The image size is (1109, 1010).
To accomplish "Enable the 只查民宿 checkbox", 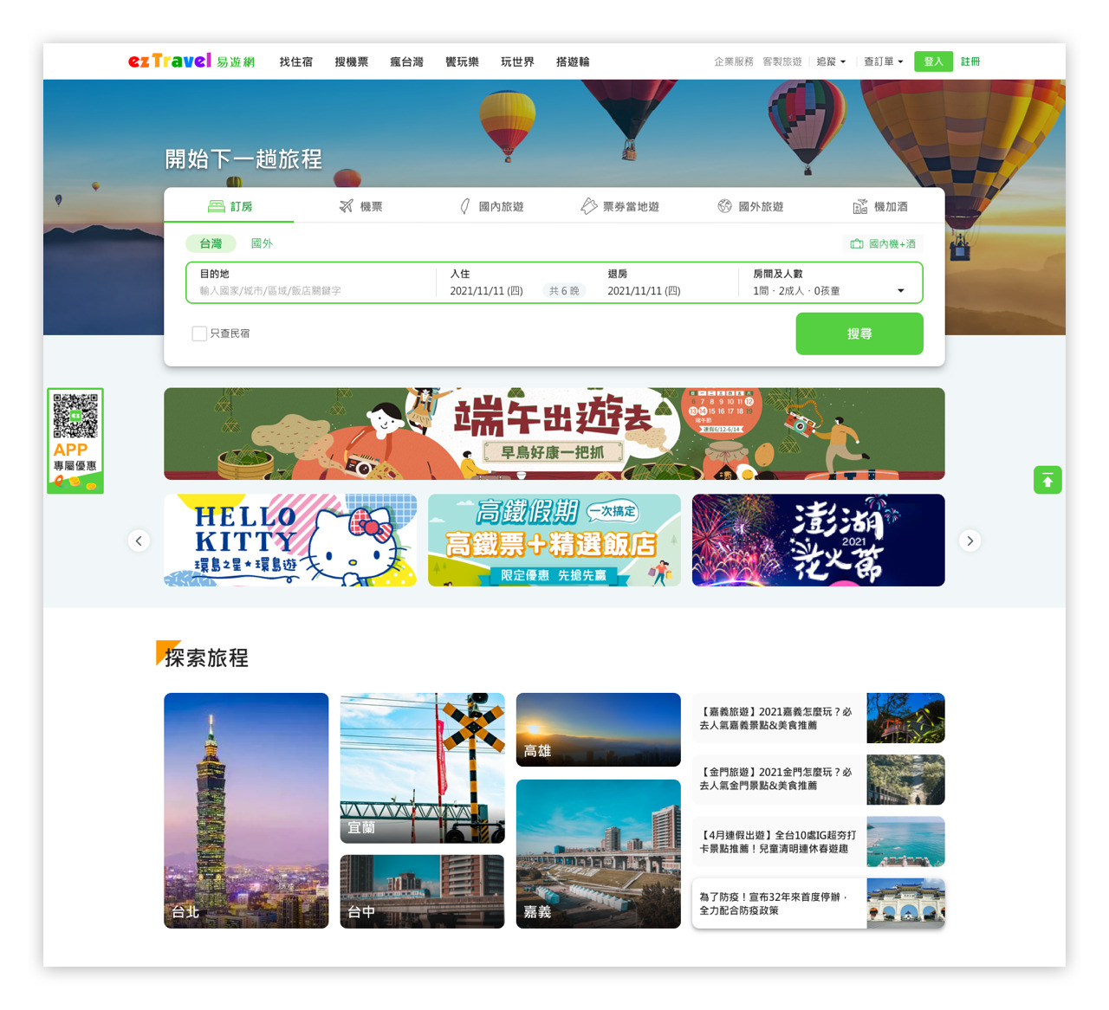I will coord(199,333).
